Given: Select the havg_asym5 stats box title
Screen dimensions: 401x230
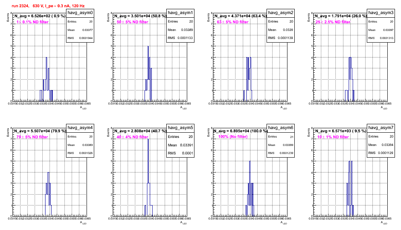Looking at the screenshot, I should (180, 128).
